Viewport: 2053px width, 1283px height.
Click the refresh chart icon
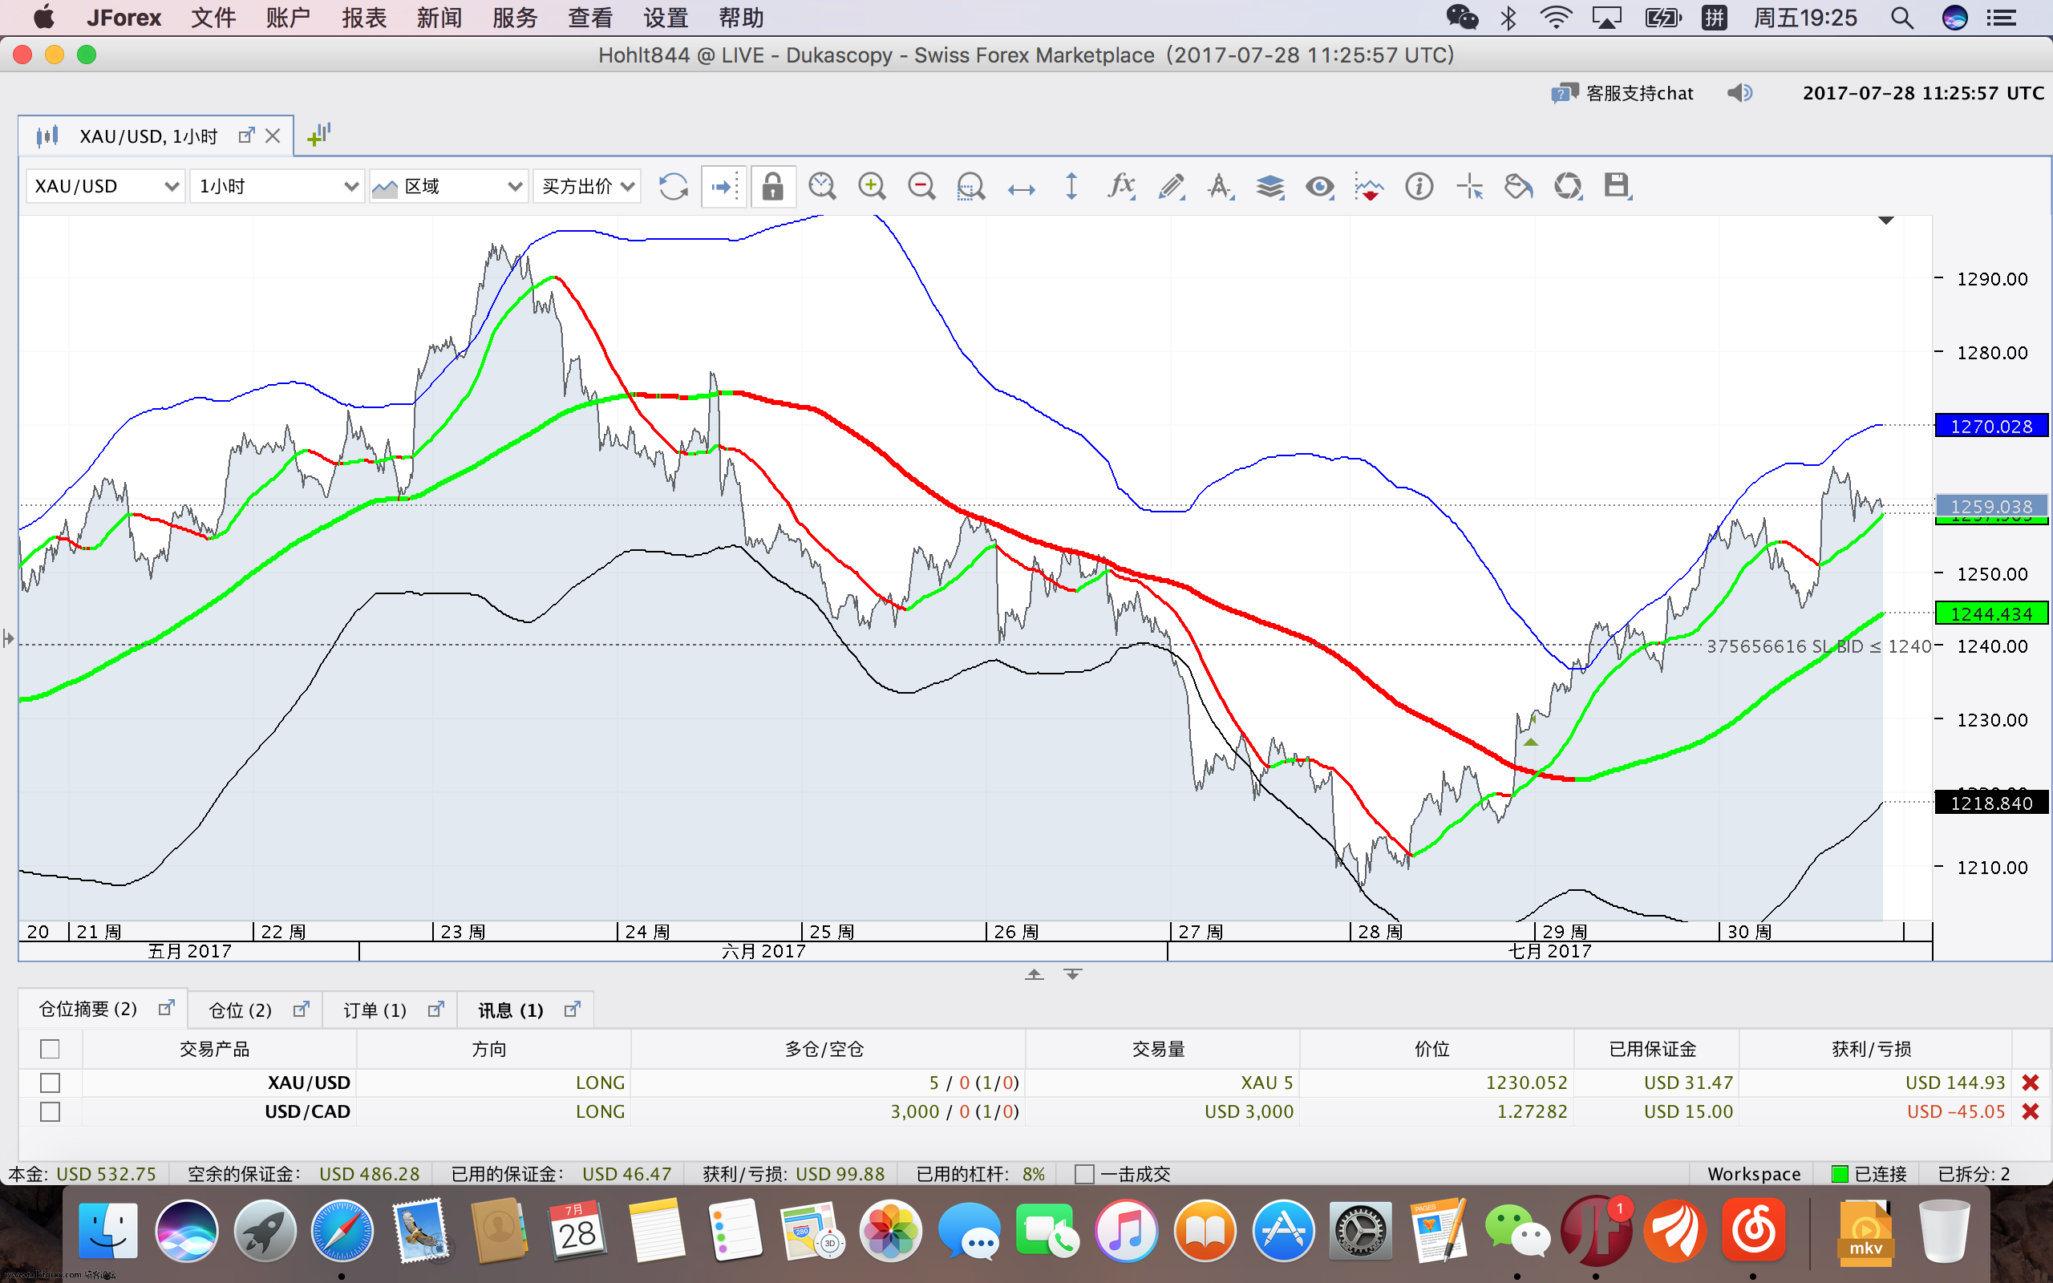click(674, 187)
